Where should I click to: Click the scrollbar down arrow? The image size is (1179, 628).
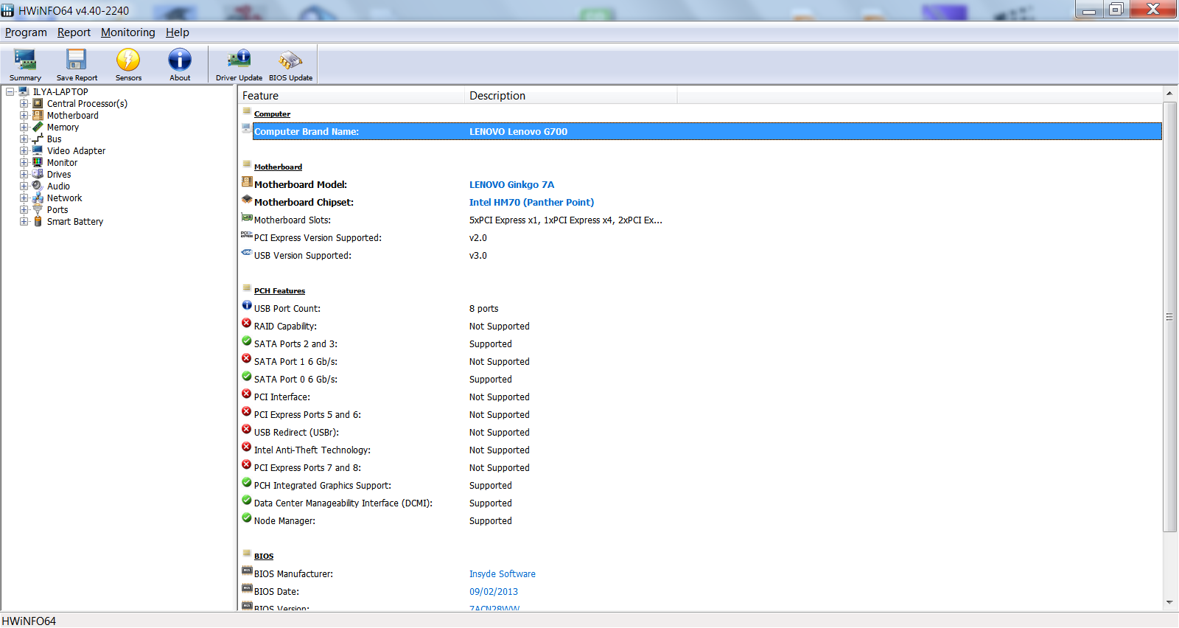[1169, 603]
